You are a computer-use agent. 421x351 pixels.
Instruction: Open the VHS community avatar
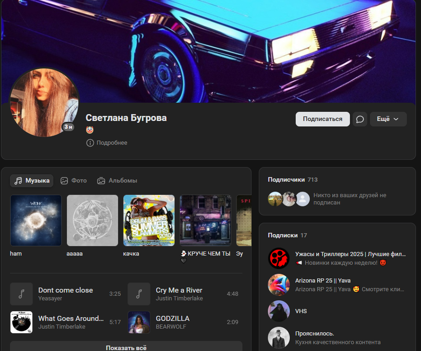click(279, 311)
